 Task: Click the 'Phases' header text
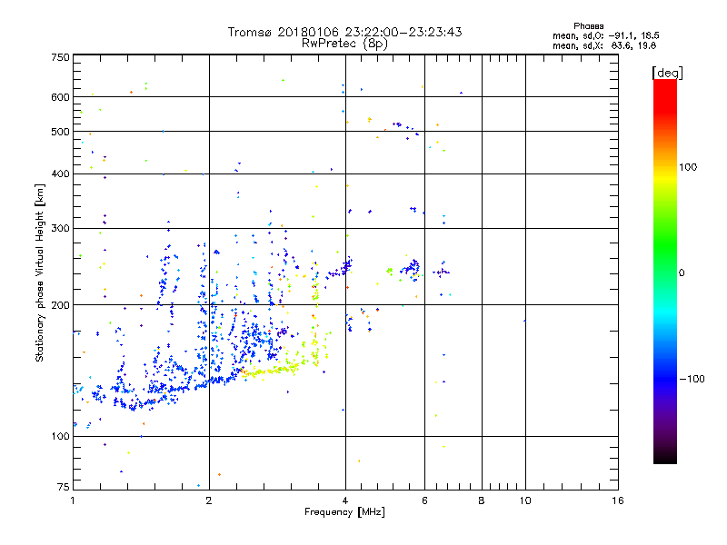coord(588,26)
